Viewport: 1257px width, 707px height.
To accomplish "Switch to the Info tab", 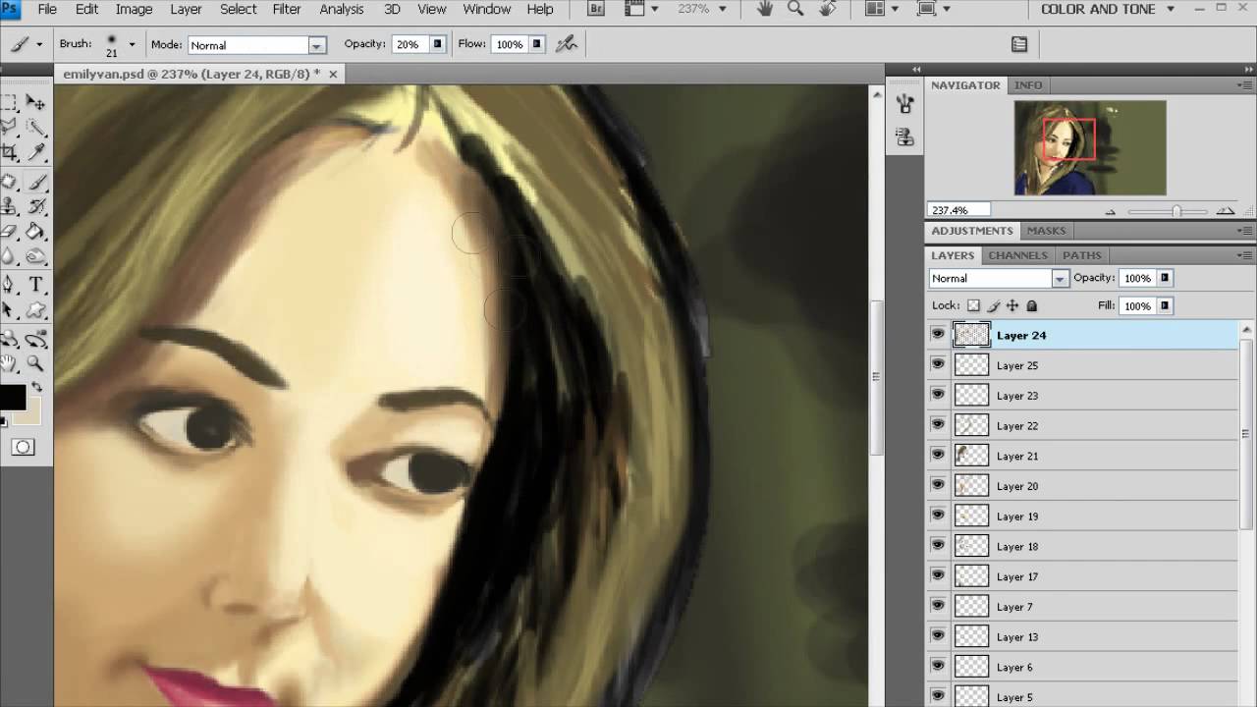I will click(x=1028, y=85).
